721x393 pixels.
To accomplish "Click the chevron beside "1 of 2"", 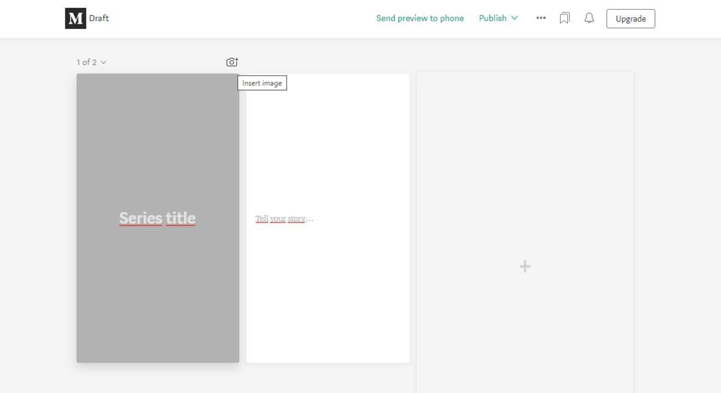I will (x=103, y=62).
